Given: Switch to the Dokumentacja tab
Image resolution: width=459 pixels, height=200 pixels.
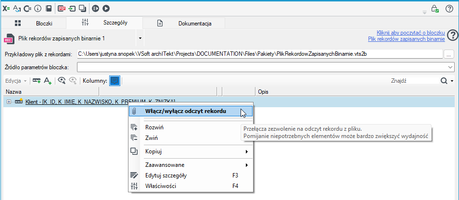Looking at the screenshot, I should click(x=184, y=24).
